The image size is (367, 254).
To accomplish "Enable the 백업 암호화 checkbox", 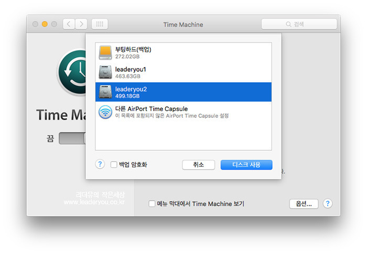I will [x=114, y=164].
